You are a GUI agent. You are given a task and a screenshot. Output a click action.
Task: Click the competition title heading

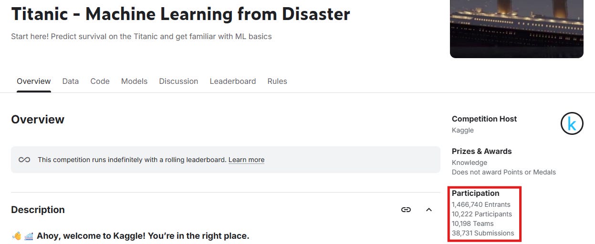[x=181, y=14]
